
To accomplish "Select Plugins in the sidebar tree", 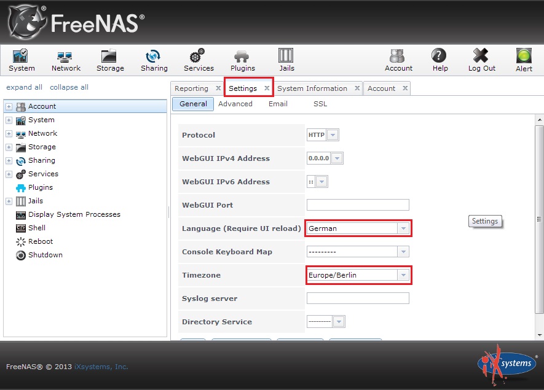I will [x=41, y=187].
